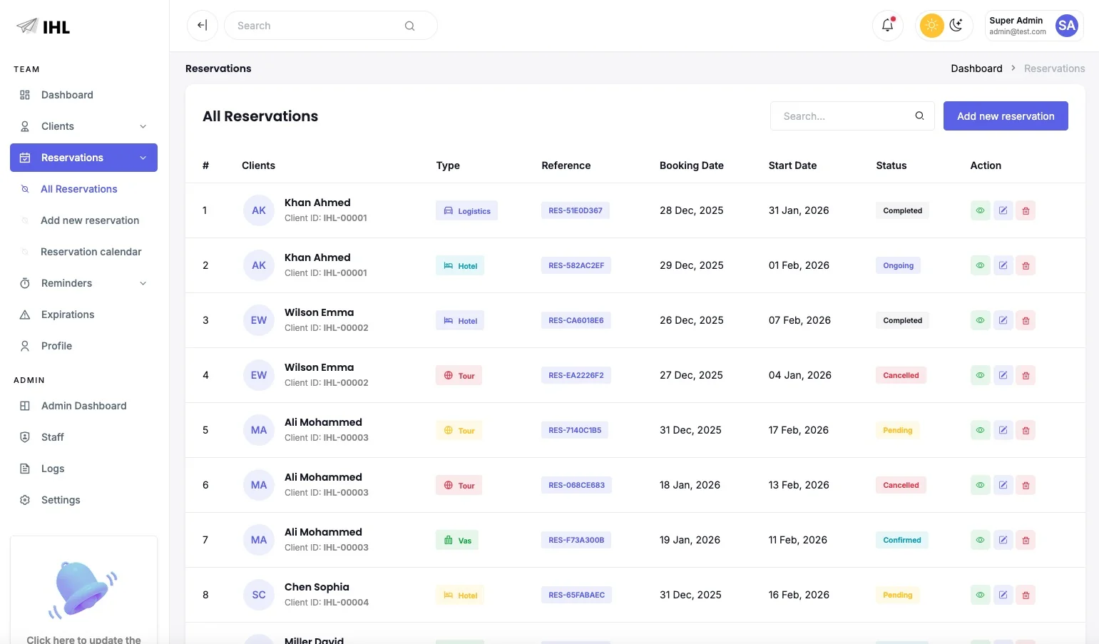Click Confirmed status badge for RES-F73A300B
1099x644 pixels.
coord(902,540)
